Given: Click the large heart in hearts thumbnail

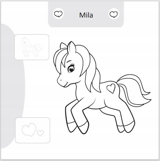Looking at the screenshot, I should point(29,129).
